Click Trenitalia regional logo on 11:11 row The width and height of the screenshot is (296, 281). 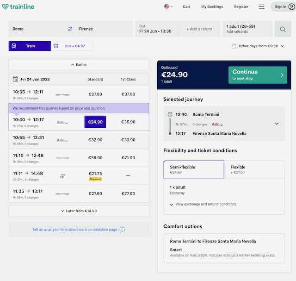pyautogui.click(x=62, y=176)
